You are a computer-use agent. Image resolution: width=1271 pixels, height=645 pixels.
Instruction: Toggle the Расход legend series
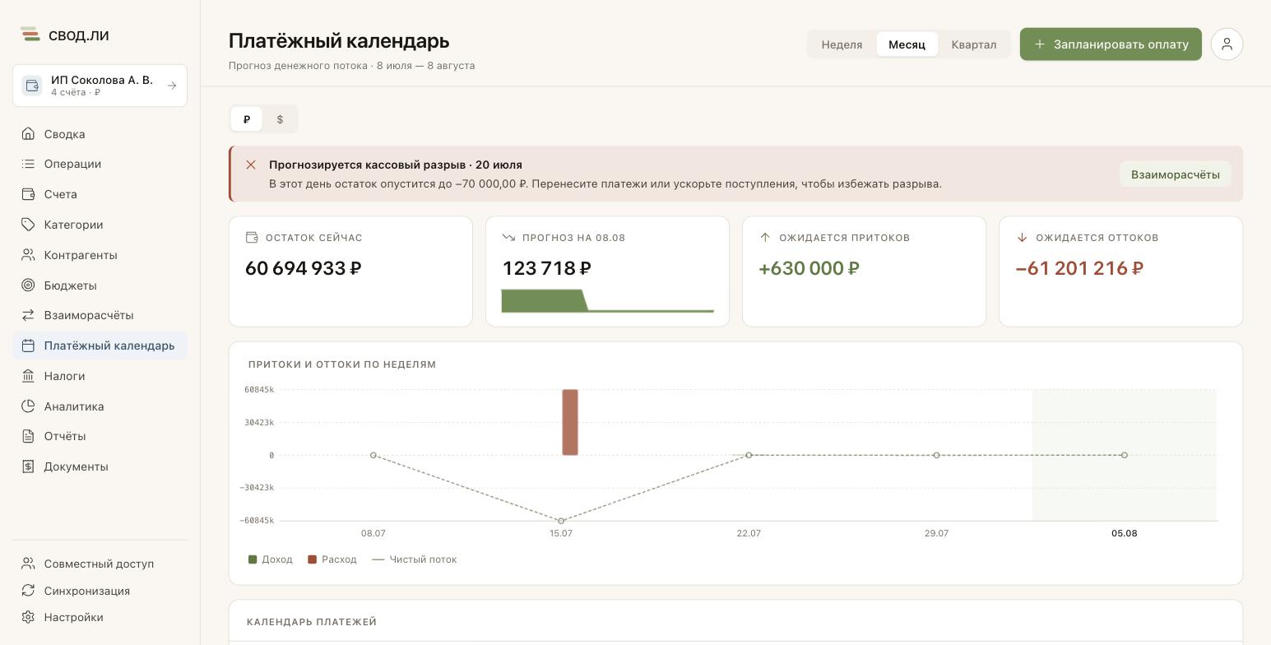pyautogui.click(x=332, y=559)
